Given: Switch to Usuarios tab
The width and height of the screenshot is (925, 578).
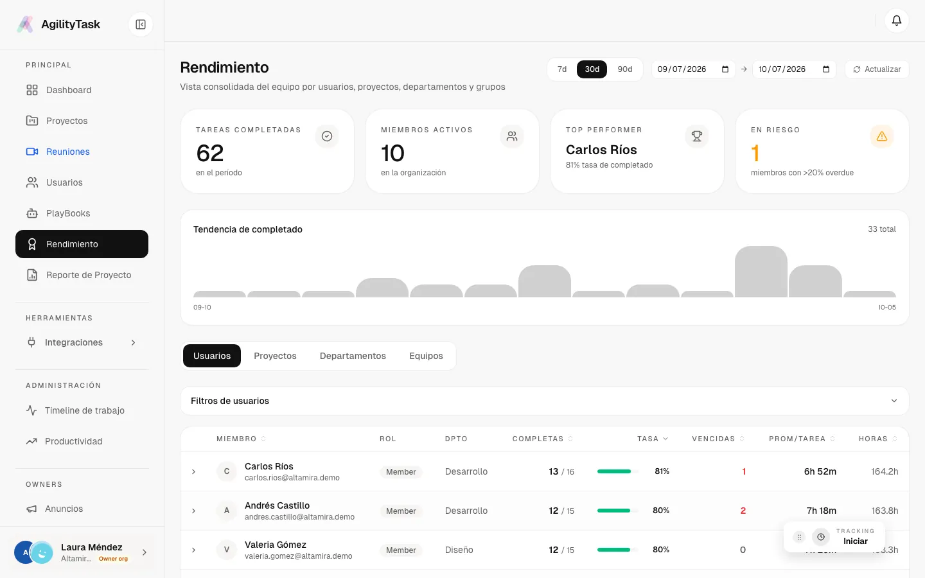Looking at the screenshot, I should point(212,356).
